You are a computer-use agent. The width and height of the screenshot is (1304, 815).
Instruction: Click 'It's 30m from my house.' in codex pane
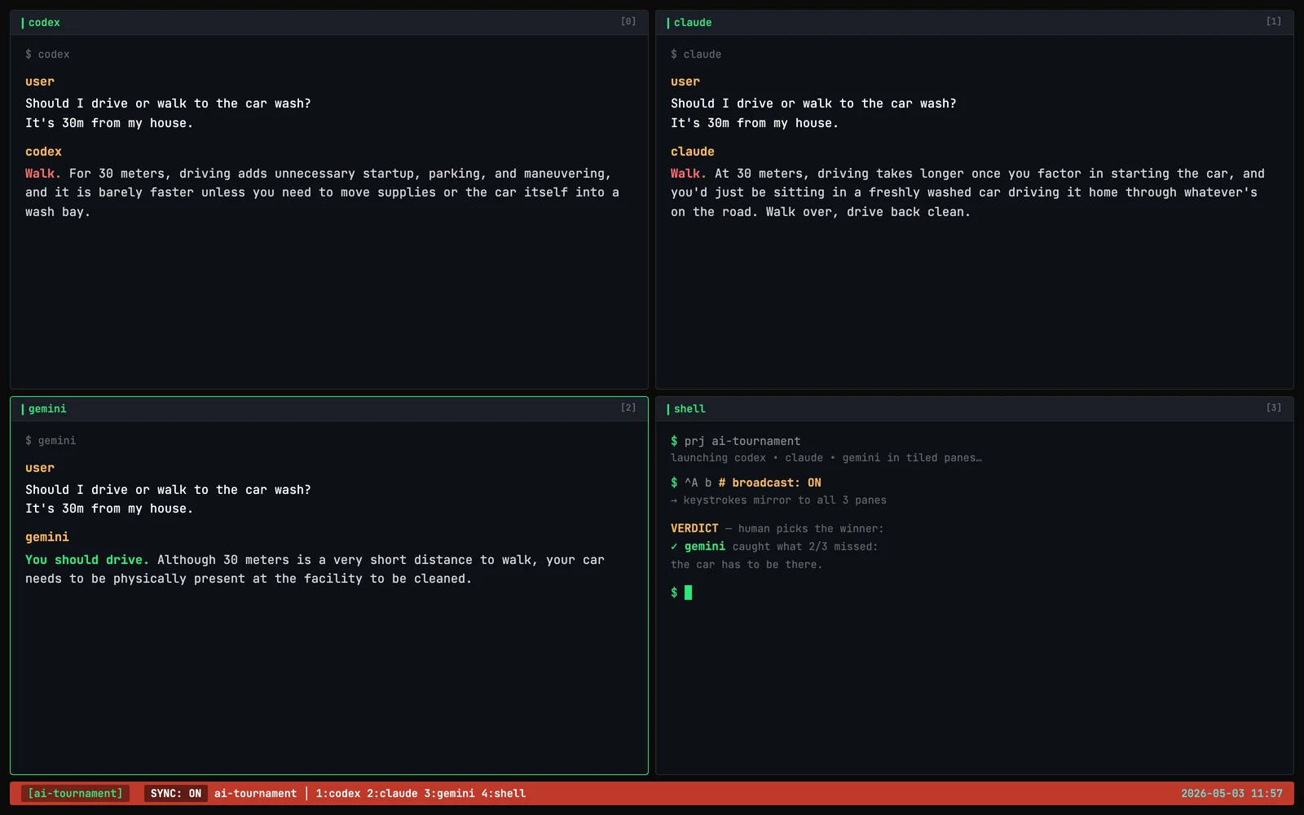[x=109, y=123]
